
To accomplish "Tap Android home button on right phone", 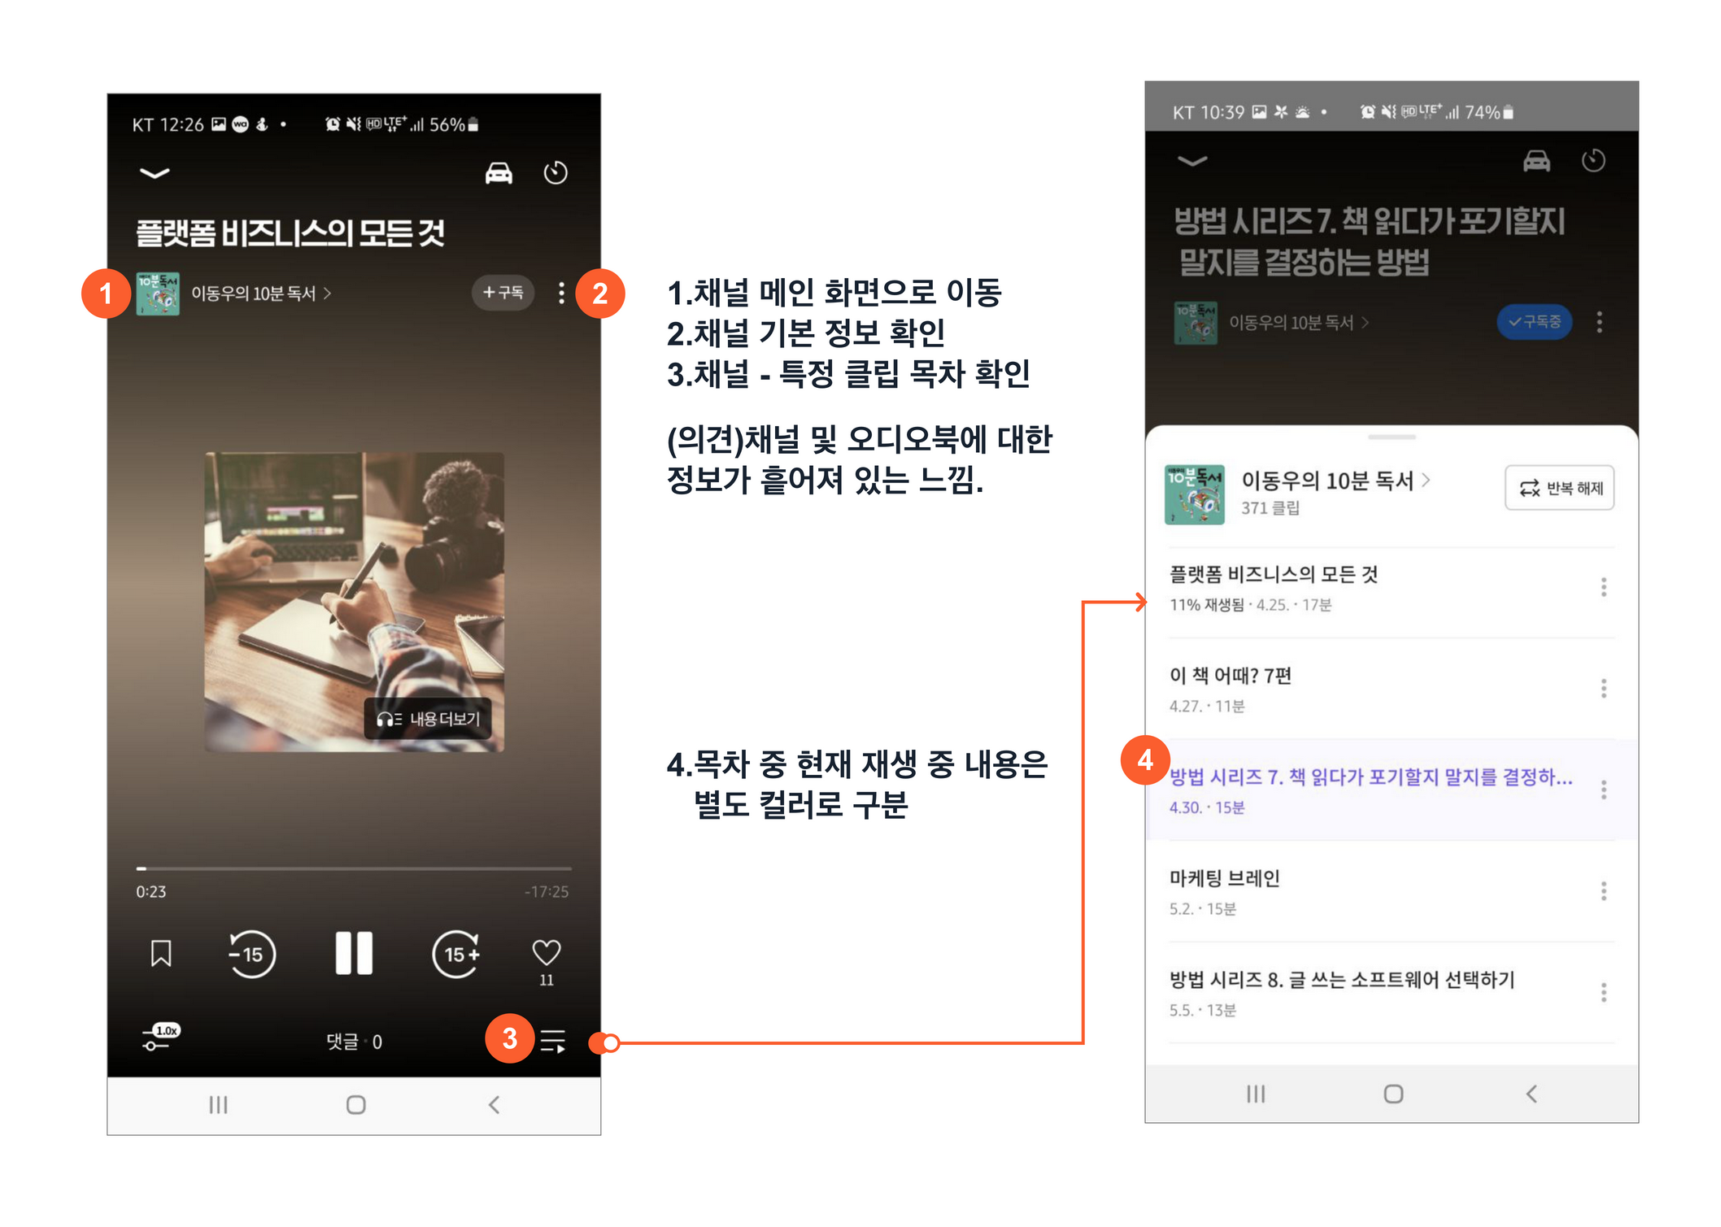I will point(1393,1094).
